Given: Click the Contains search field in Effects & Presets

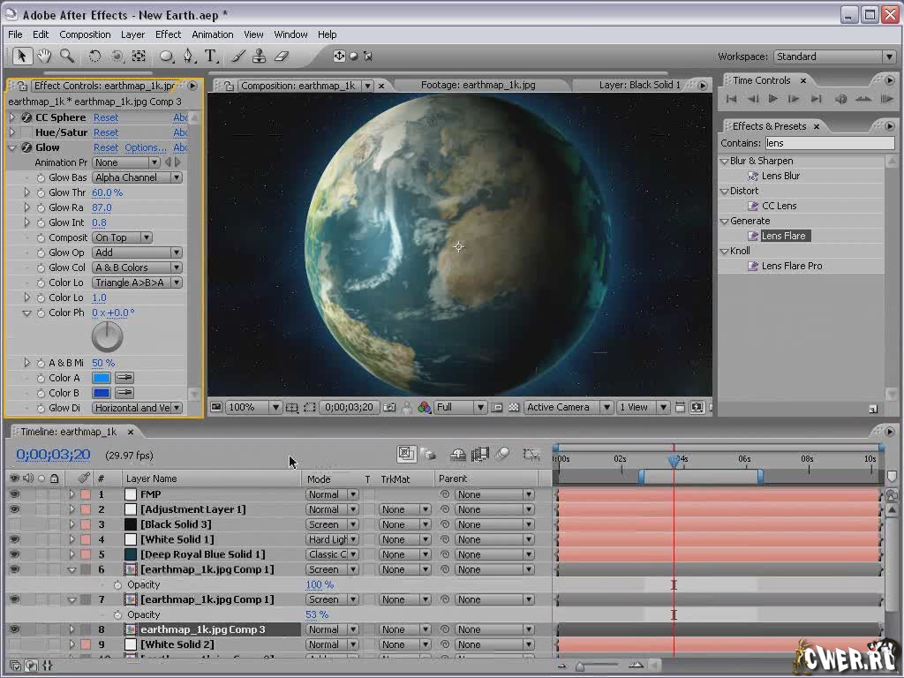Looking at the screenshot, I should (828, 143).
